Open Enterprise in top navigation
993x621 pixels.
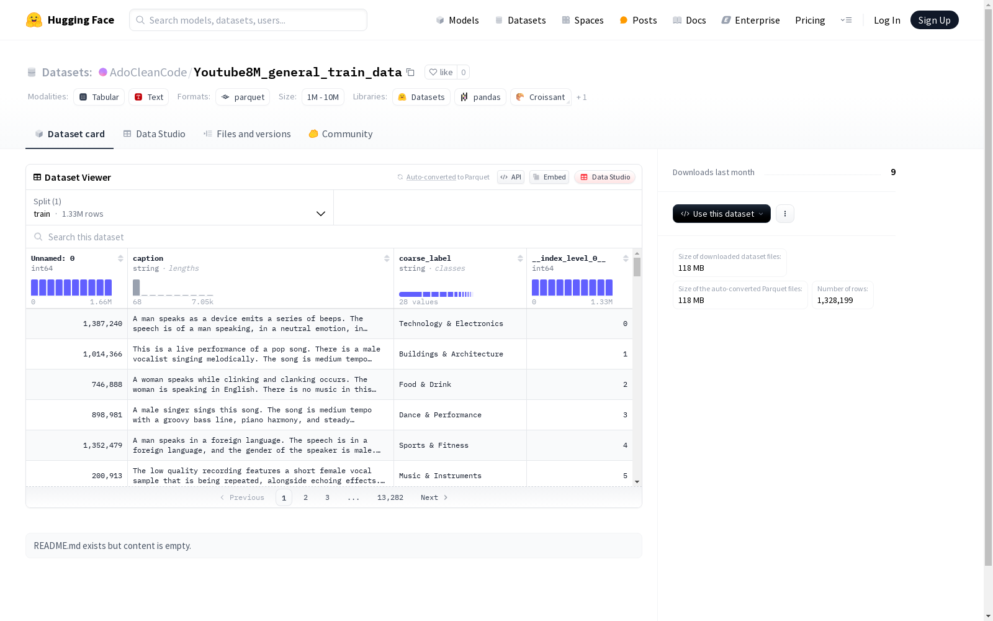[750, 20]
